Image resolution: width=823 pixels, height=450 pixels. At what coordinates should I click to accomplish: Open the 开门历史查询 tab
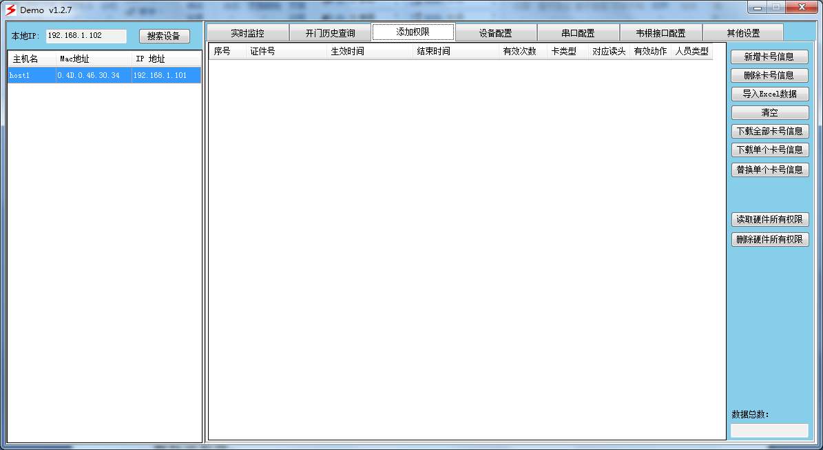pyautogui.click(x=330, y=33)
